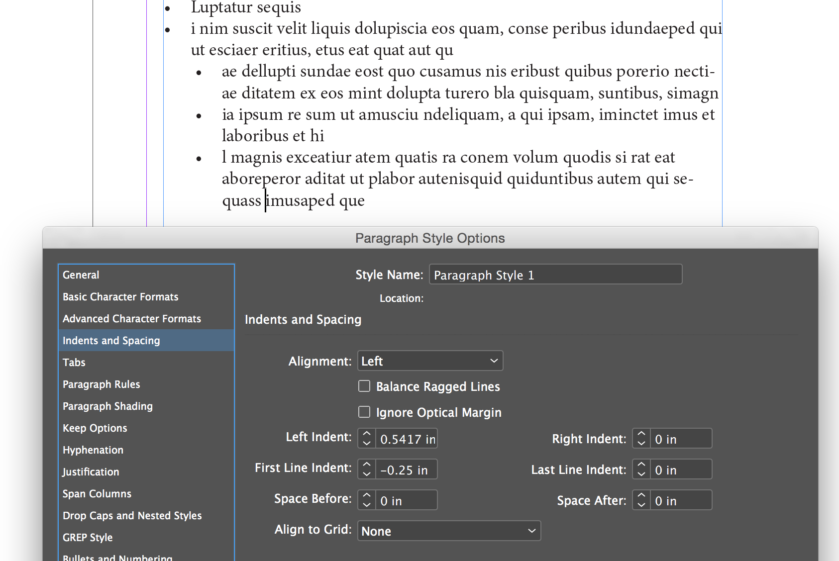Open Drop Caps and Nested Styles

[132, 515]
